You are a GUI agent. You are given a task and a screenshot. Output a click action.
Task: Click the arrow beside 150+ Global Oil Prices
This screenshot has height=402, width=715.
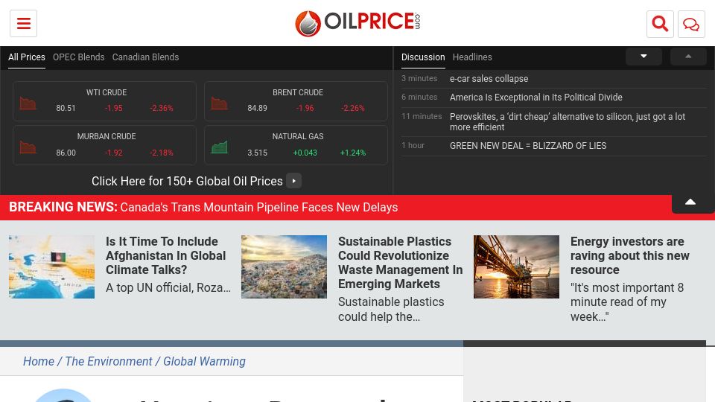coord(293,181)
